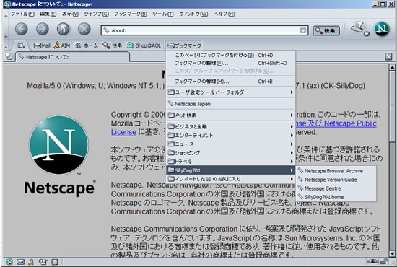Open Netscape Version Guide bookmark
Viewport: 397px width, 267px height.
point(336,180)
